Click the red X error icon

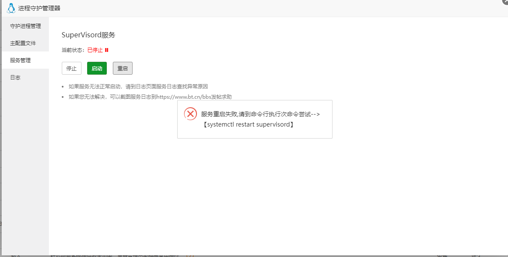point(190,114)
